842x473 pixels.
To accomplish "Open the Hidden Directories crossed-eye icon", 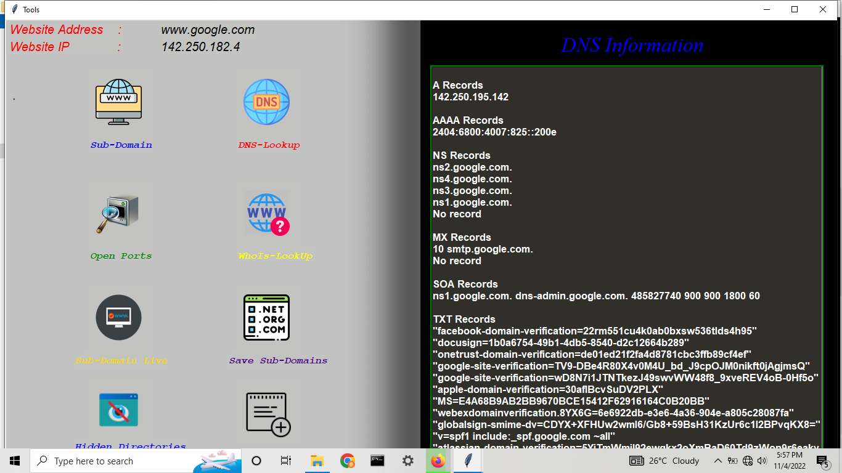I will (119, 410).
